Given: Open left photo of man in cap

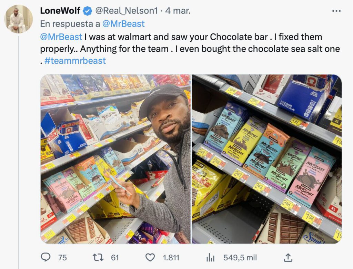Looking at the screenshot, I should click(x=115, y=159).
